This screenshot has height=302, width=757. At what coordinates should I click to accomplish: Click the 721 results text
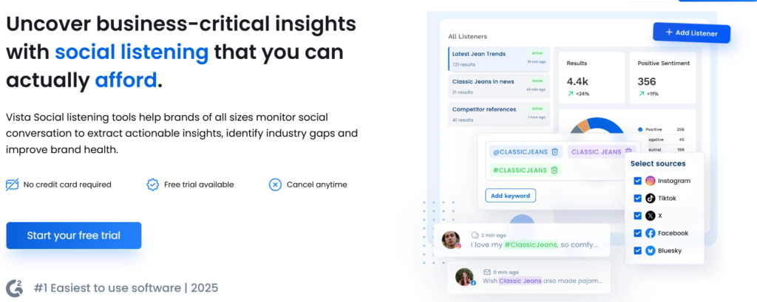pos(464,65)
